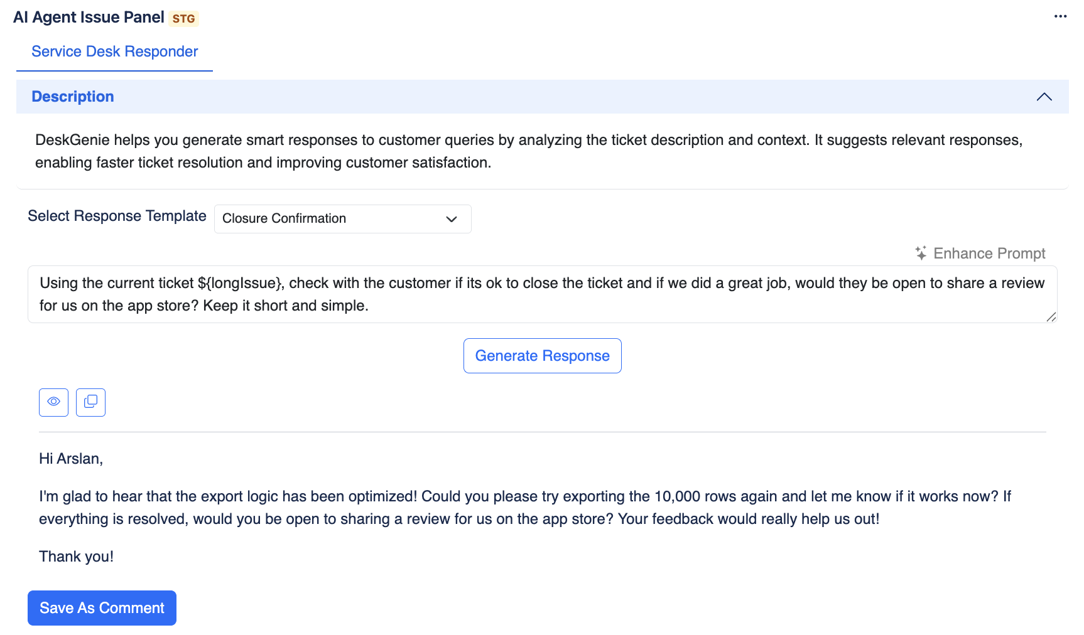Copy the generated response via copy icon
Screen dimensions: 1084x635
coord(90,402)
